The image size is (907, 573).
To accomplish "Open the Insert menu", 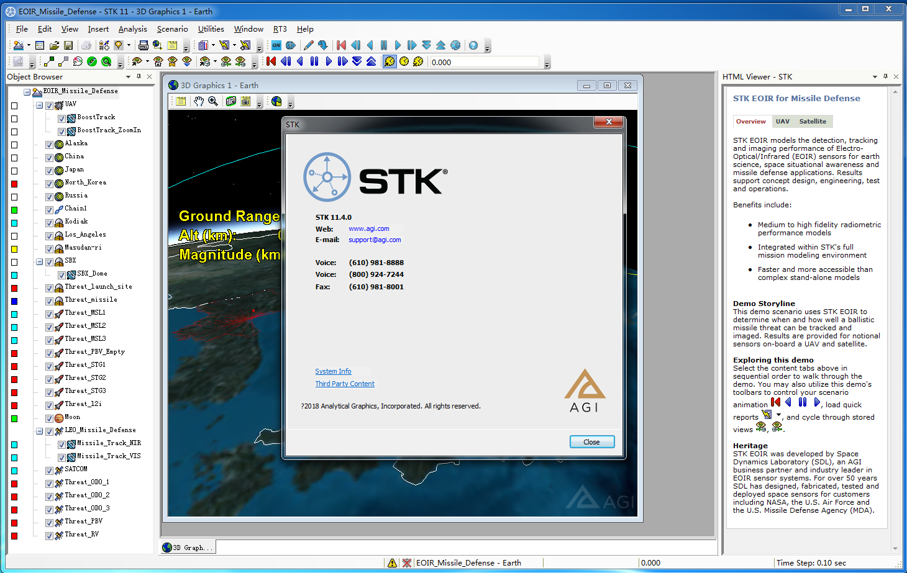I will (x=98, y=29).
